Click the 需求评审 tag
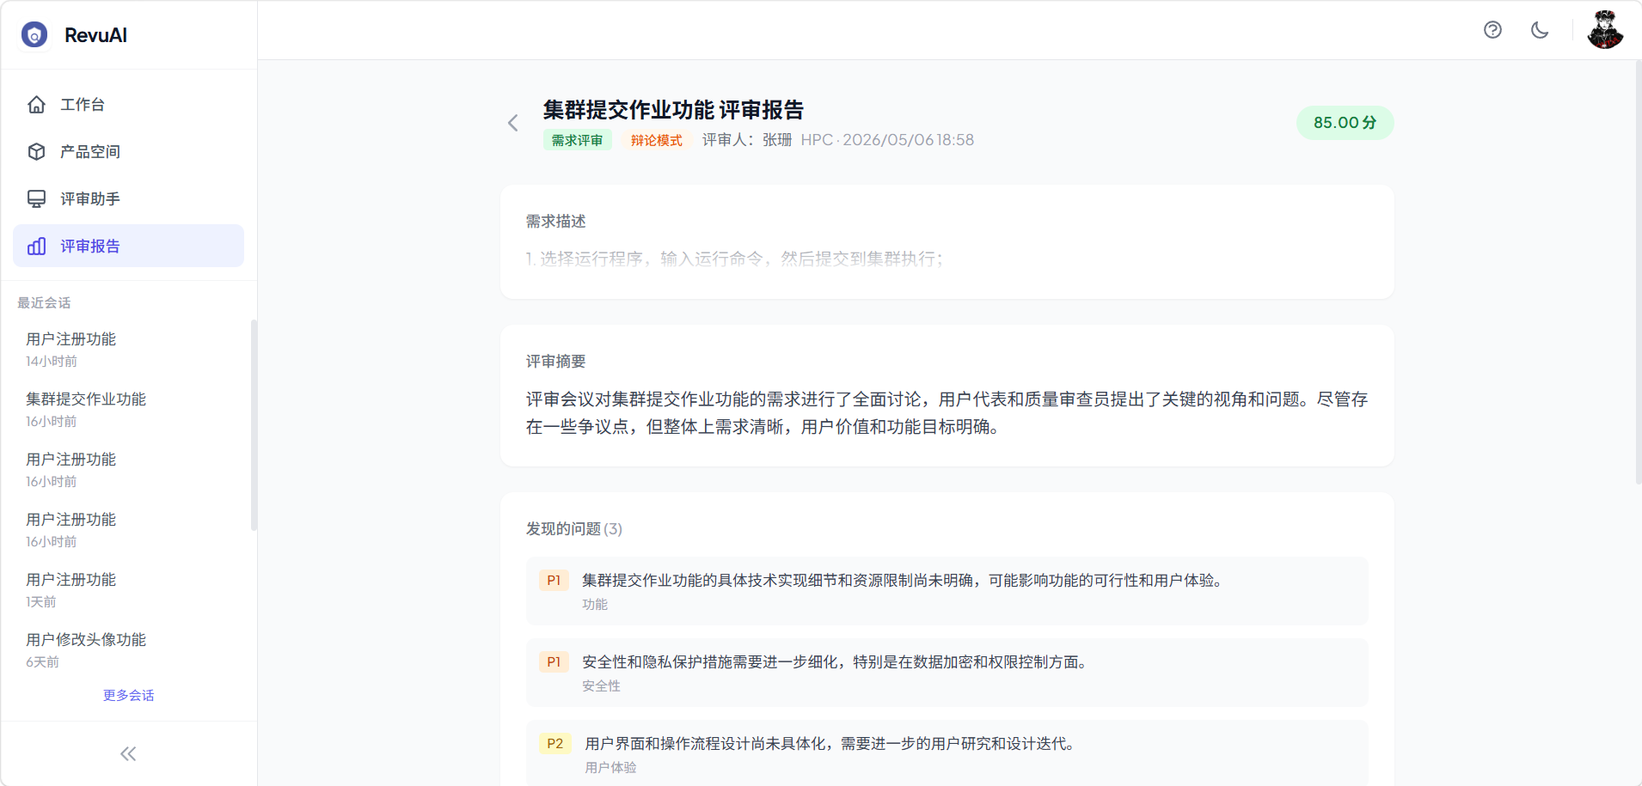Viewport: 1642px width, 786px height. coord(577,140)
